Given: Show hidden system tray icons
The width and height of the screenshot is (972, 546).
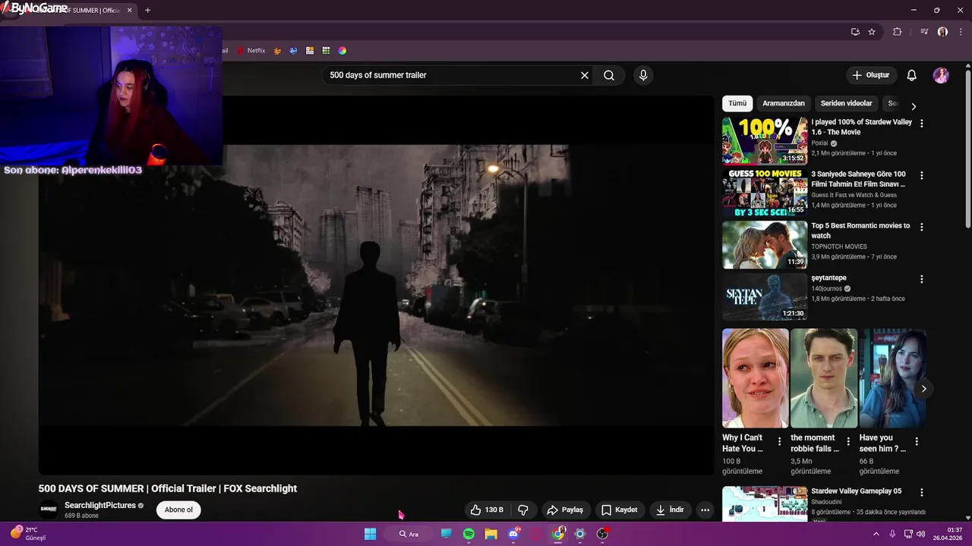Looking at the screenshot, I should (x=876, y=534).
